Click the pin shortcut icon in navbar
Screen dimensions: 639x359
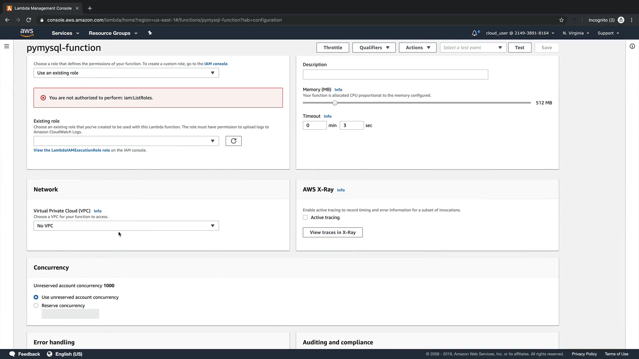150,33
